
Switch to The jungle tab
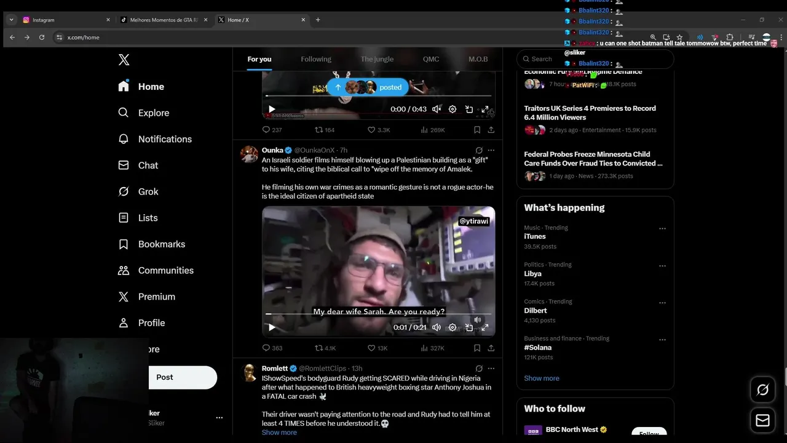coord(377,59)
